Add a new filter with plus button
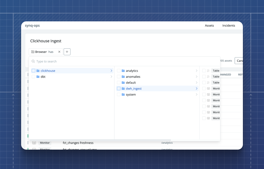The width and height of the screenshot is (264, 169). click(67, 52)
